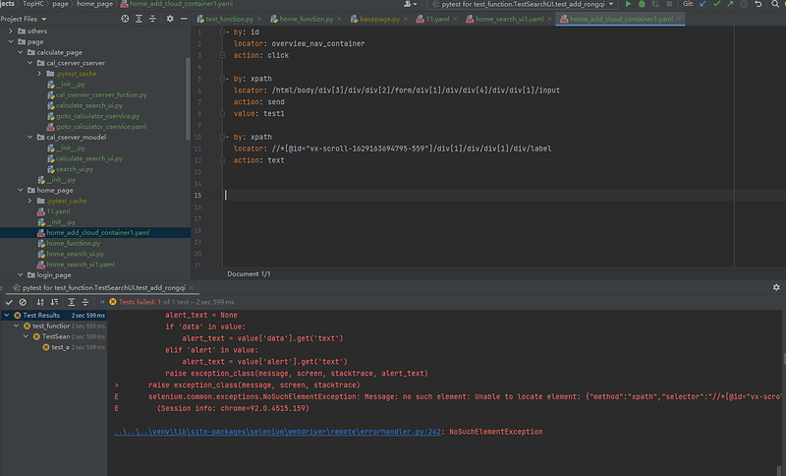Screen dimensions: 786x476
Task: Collapse all test results nodes
Action: pos(85,302)
